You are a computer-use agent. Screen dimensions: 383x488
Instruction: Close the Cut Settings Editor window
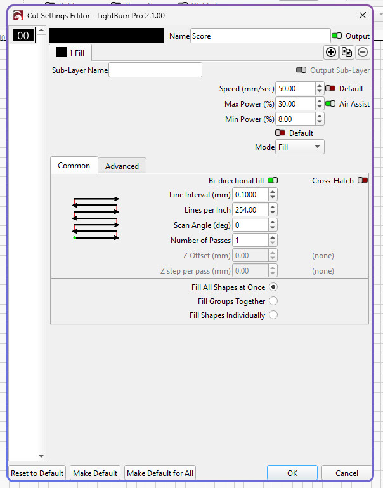[363, 15]
